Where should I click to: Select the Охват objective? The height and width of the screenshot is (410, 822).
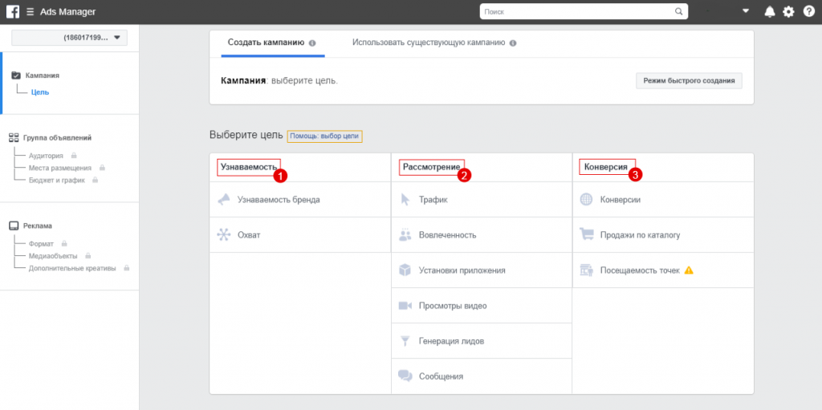tap(300, 235)
